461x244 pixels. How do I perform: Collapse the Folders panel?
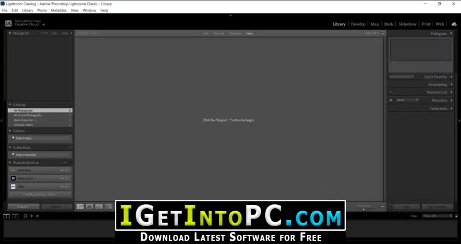click(10, 131)
